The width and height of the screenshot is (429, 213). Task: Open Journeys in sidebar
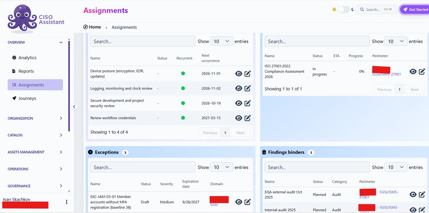35,98
